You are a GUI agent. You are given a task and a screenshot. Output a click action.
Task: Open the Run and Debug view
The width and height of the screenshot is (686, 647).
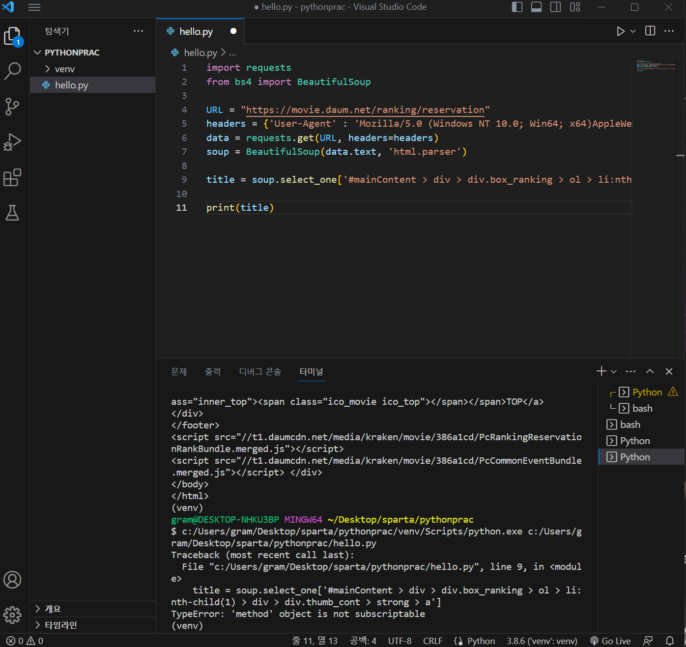(x=12, y=142)
